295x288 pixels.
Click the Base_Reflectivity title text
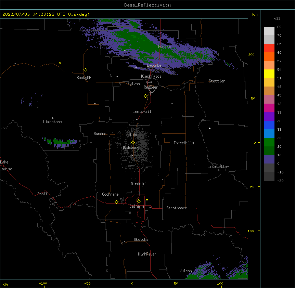tap(147, 5)
